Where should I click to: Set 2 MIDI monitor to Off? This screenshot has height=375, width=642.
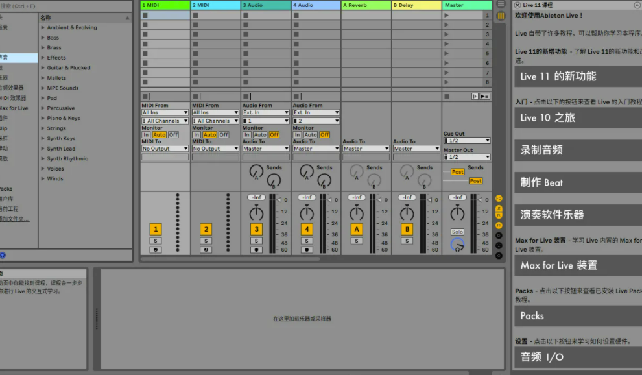224,134
